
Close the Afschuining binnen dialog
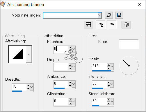140,4
